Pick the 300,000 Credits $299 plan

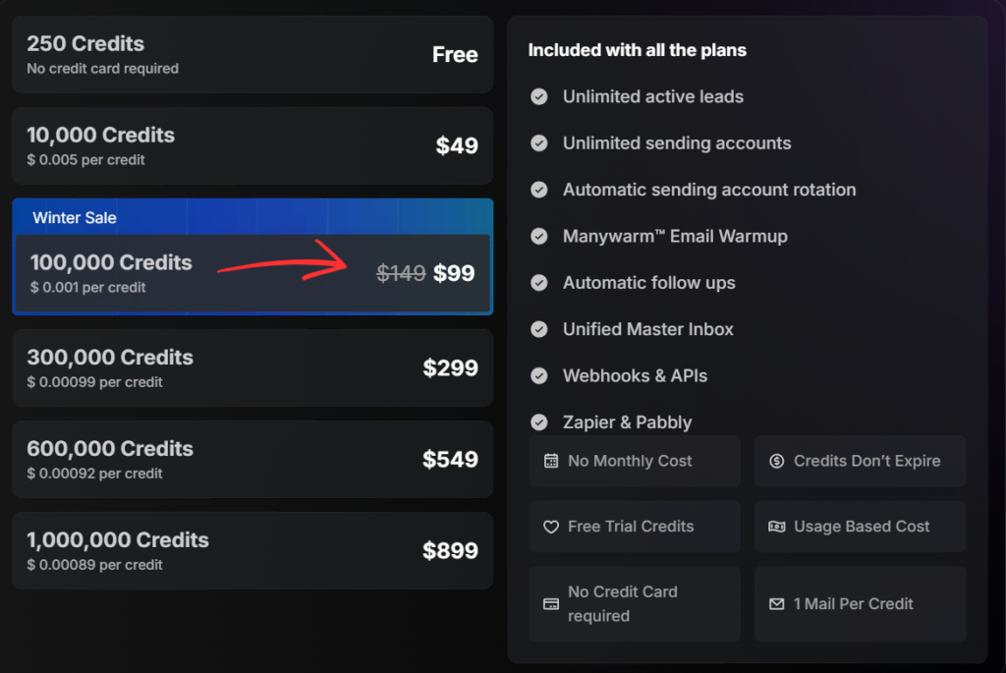click(252, 367)
